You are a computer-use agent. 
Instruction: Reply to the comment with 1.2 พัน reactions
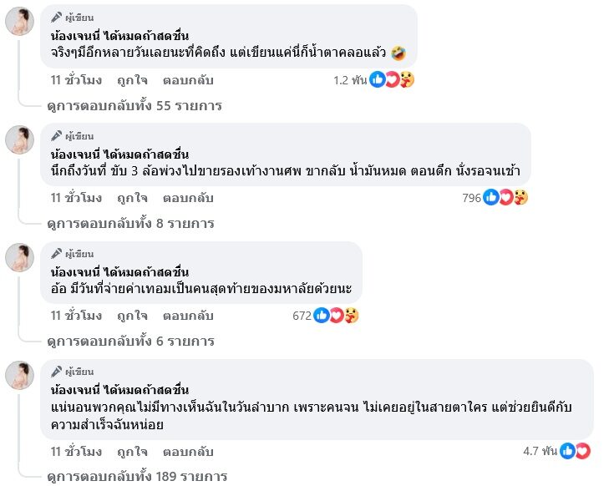188,80
